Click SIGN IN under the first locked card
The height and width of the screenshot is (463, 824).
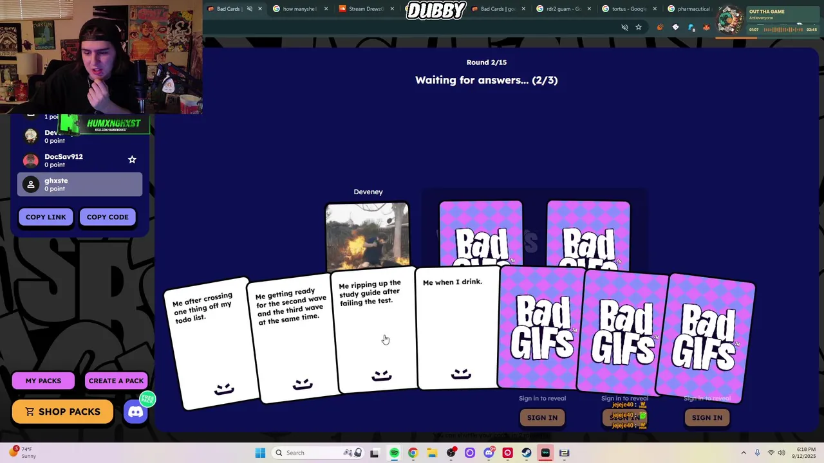(x=542, y=417)
